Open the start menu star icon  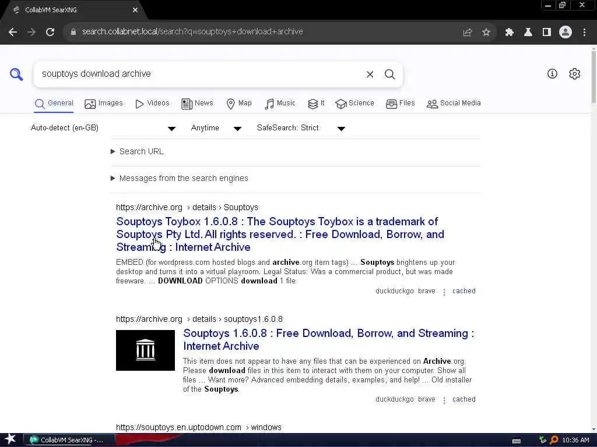[x=10, y=439]
